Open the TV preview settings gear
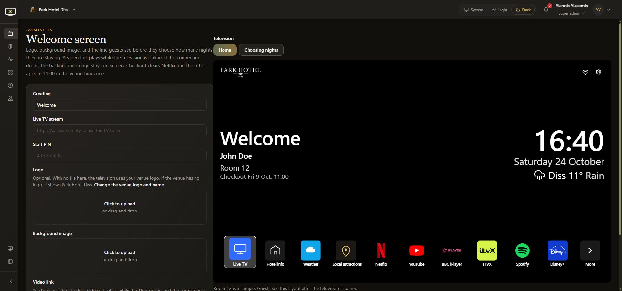Viewport: 622px width, 291px height. tap(599, 72)
